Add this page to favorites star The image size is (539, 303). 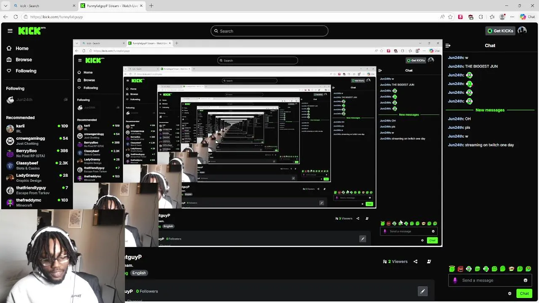tap(450, 17)
